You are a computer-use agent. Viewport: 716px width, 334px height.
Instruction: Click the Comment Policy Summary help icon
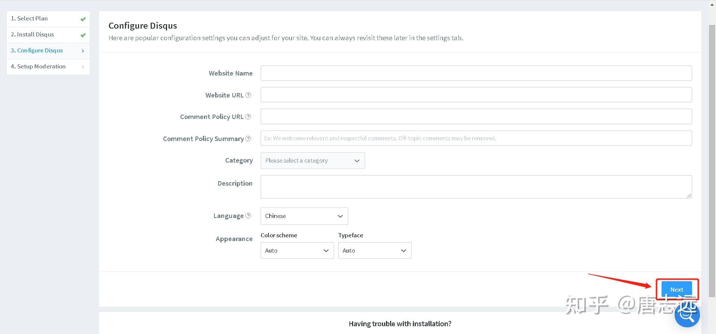(248, 139)
